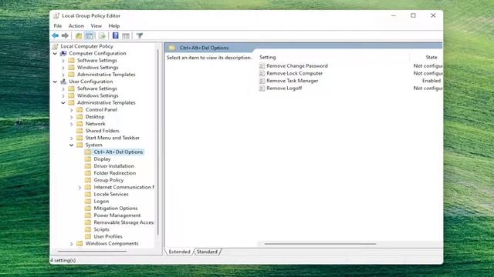
Task: Click the Display folder icon
Action: pos(88,159)
